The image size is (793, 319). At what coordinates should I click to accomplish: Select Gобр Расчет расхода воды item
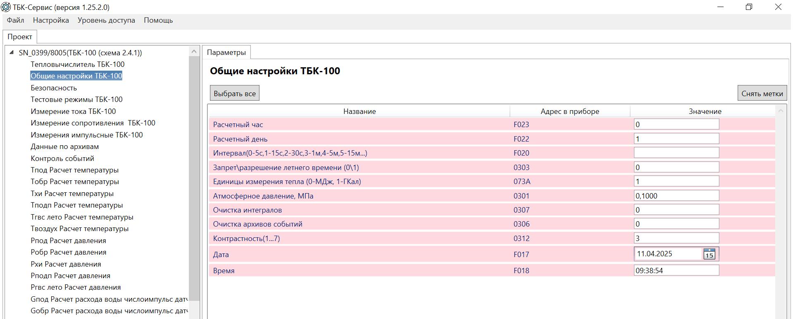109,311
